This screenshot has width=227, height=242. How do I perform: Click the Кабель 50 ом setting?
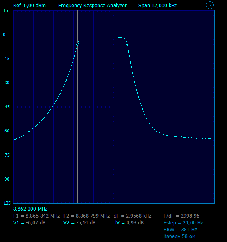pos(179,236)
